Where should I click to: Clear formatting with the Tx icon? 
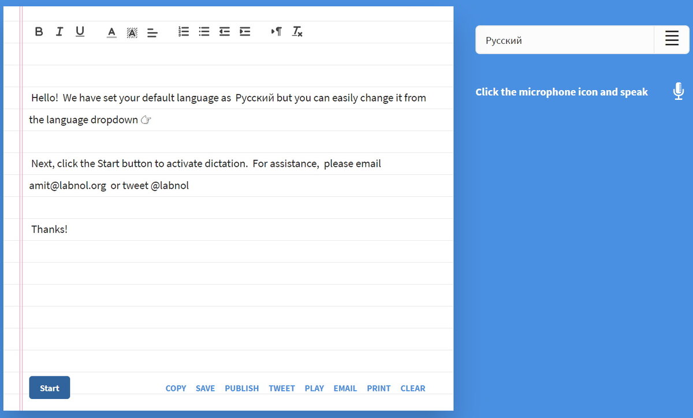point(297,32)
